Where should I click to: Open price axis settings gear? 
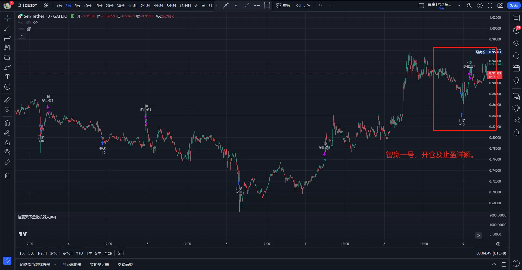pyautogui.click(x=498, y=244)
